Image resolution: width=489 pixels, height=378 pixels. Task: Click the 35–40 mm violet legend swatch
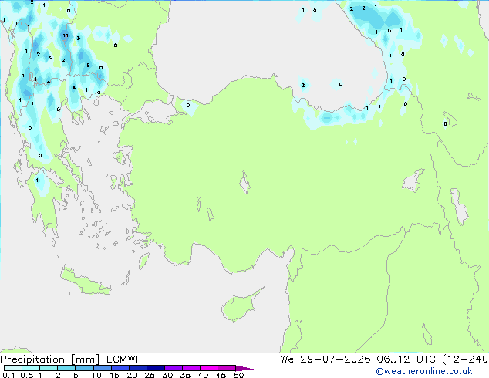tap(191, 368)
